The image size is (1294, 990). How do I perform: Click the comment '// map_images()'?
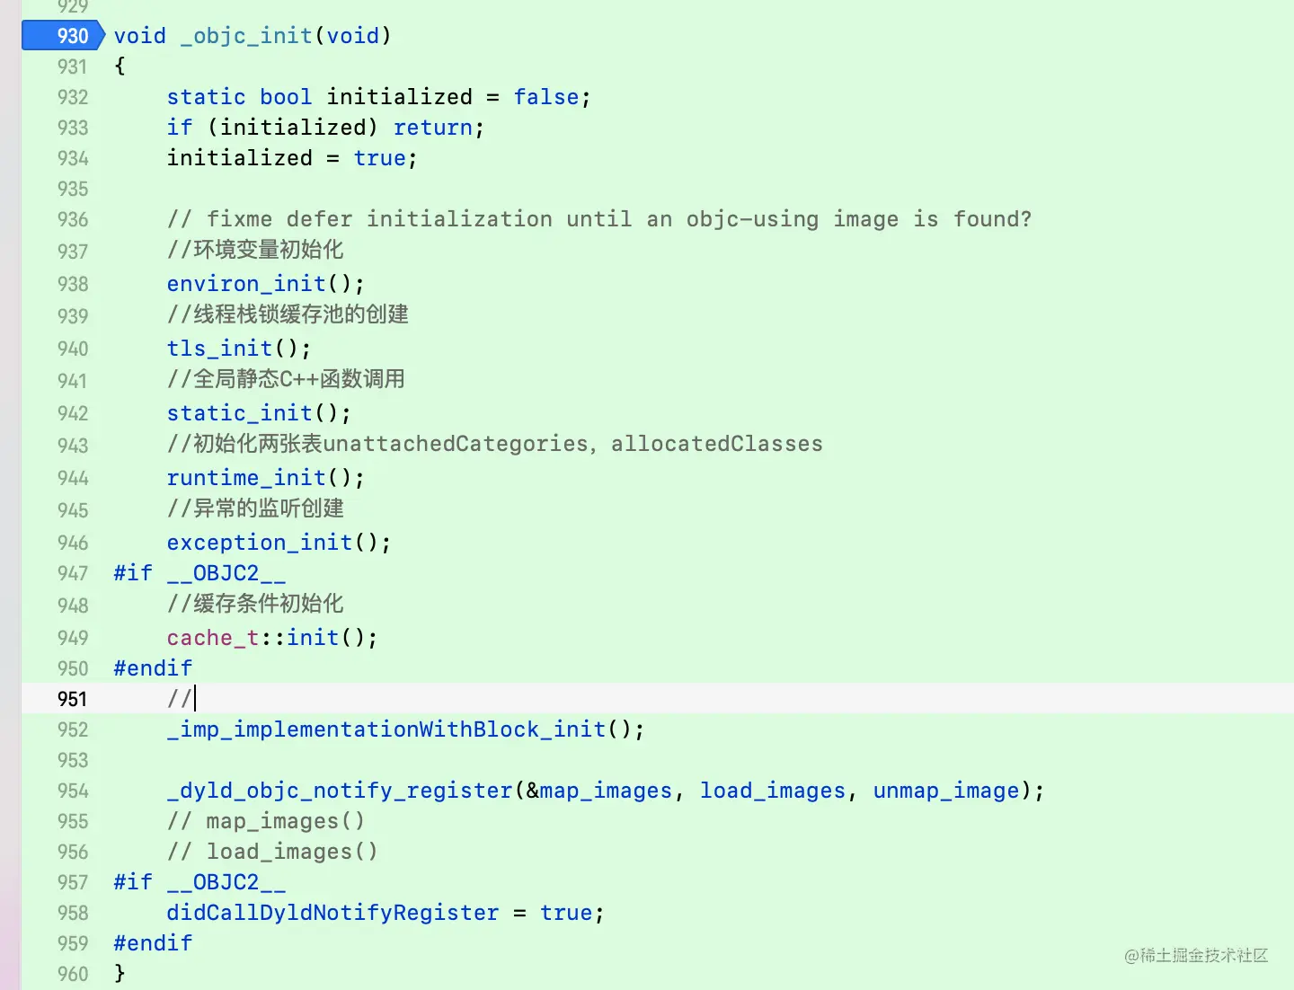(x=266, y=821)
